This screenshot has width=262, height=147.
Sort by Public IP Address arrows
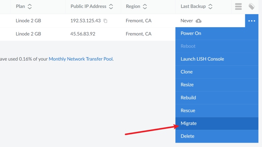(111, 6)
